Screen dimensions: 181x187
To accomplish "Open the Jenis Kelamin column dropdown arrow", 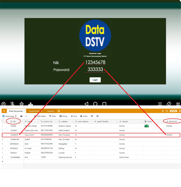I will click(92, 122).
